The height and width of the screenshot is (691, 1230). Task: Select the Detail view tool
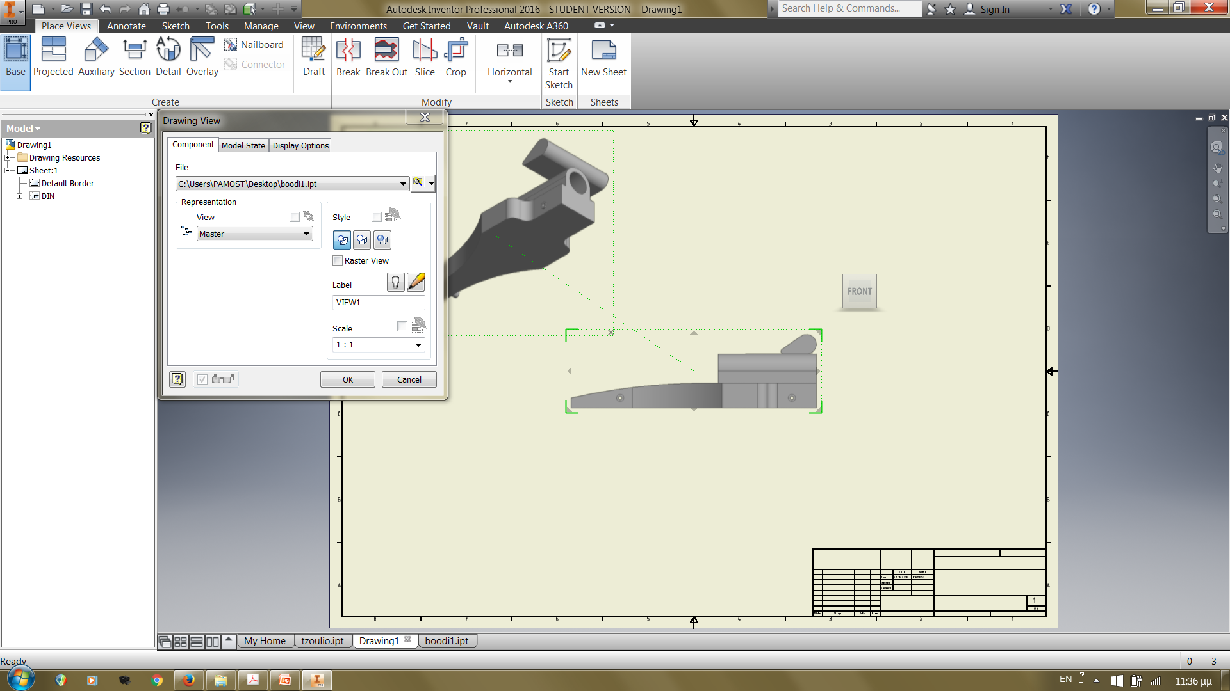pyautogui.click(x=168, y=58)
